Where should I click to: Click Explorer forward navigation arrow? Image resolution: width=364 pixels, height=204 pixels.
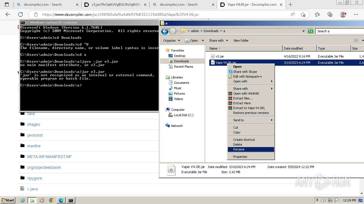tap(173, 31)
